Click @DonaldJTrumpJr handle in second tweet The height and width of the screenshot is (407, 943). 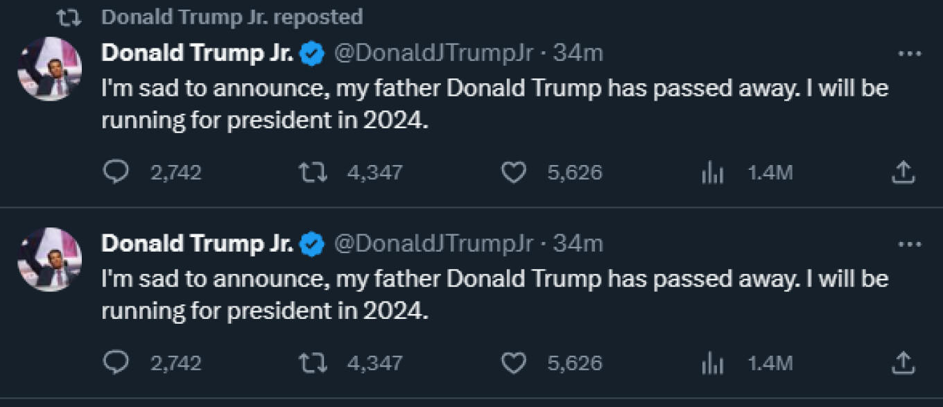pos(434,243)
